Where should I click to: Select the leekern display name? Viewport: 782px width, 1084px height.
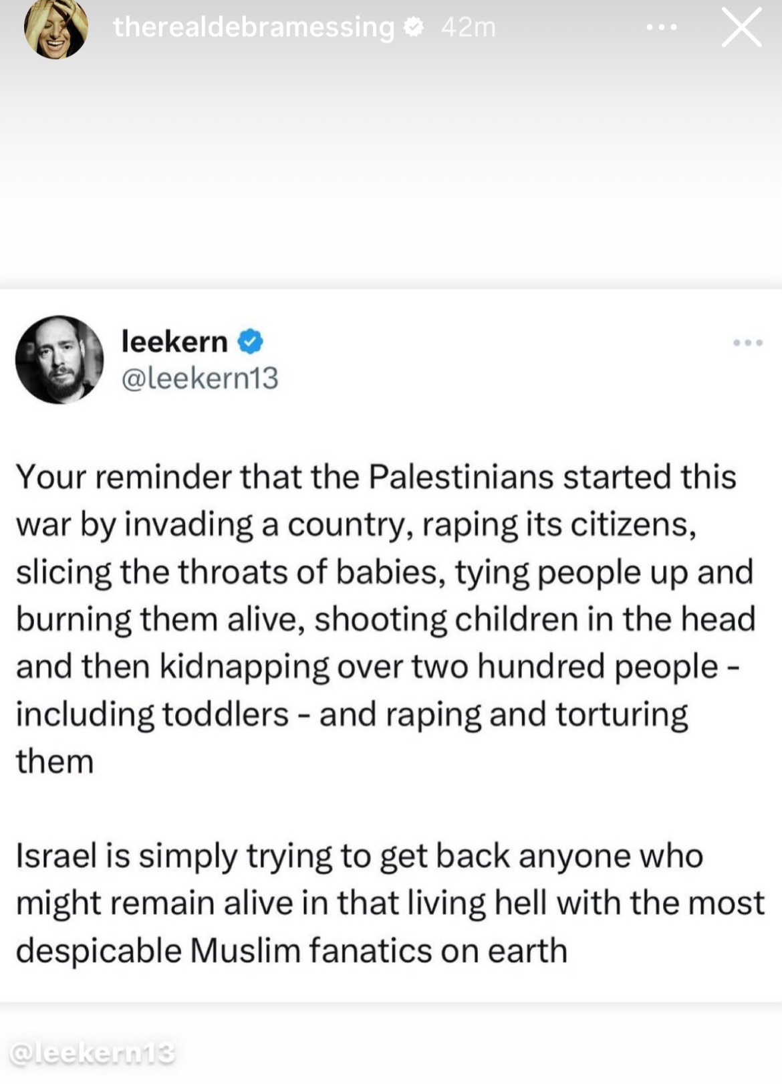[174, 342]
